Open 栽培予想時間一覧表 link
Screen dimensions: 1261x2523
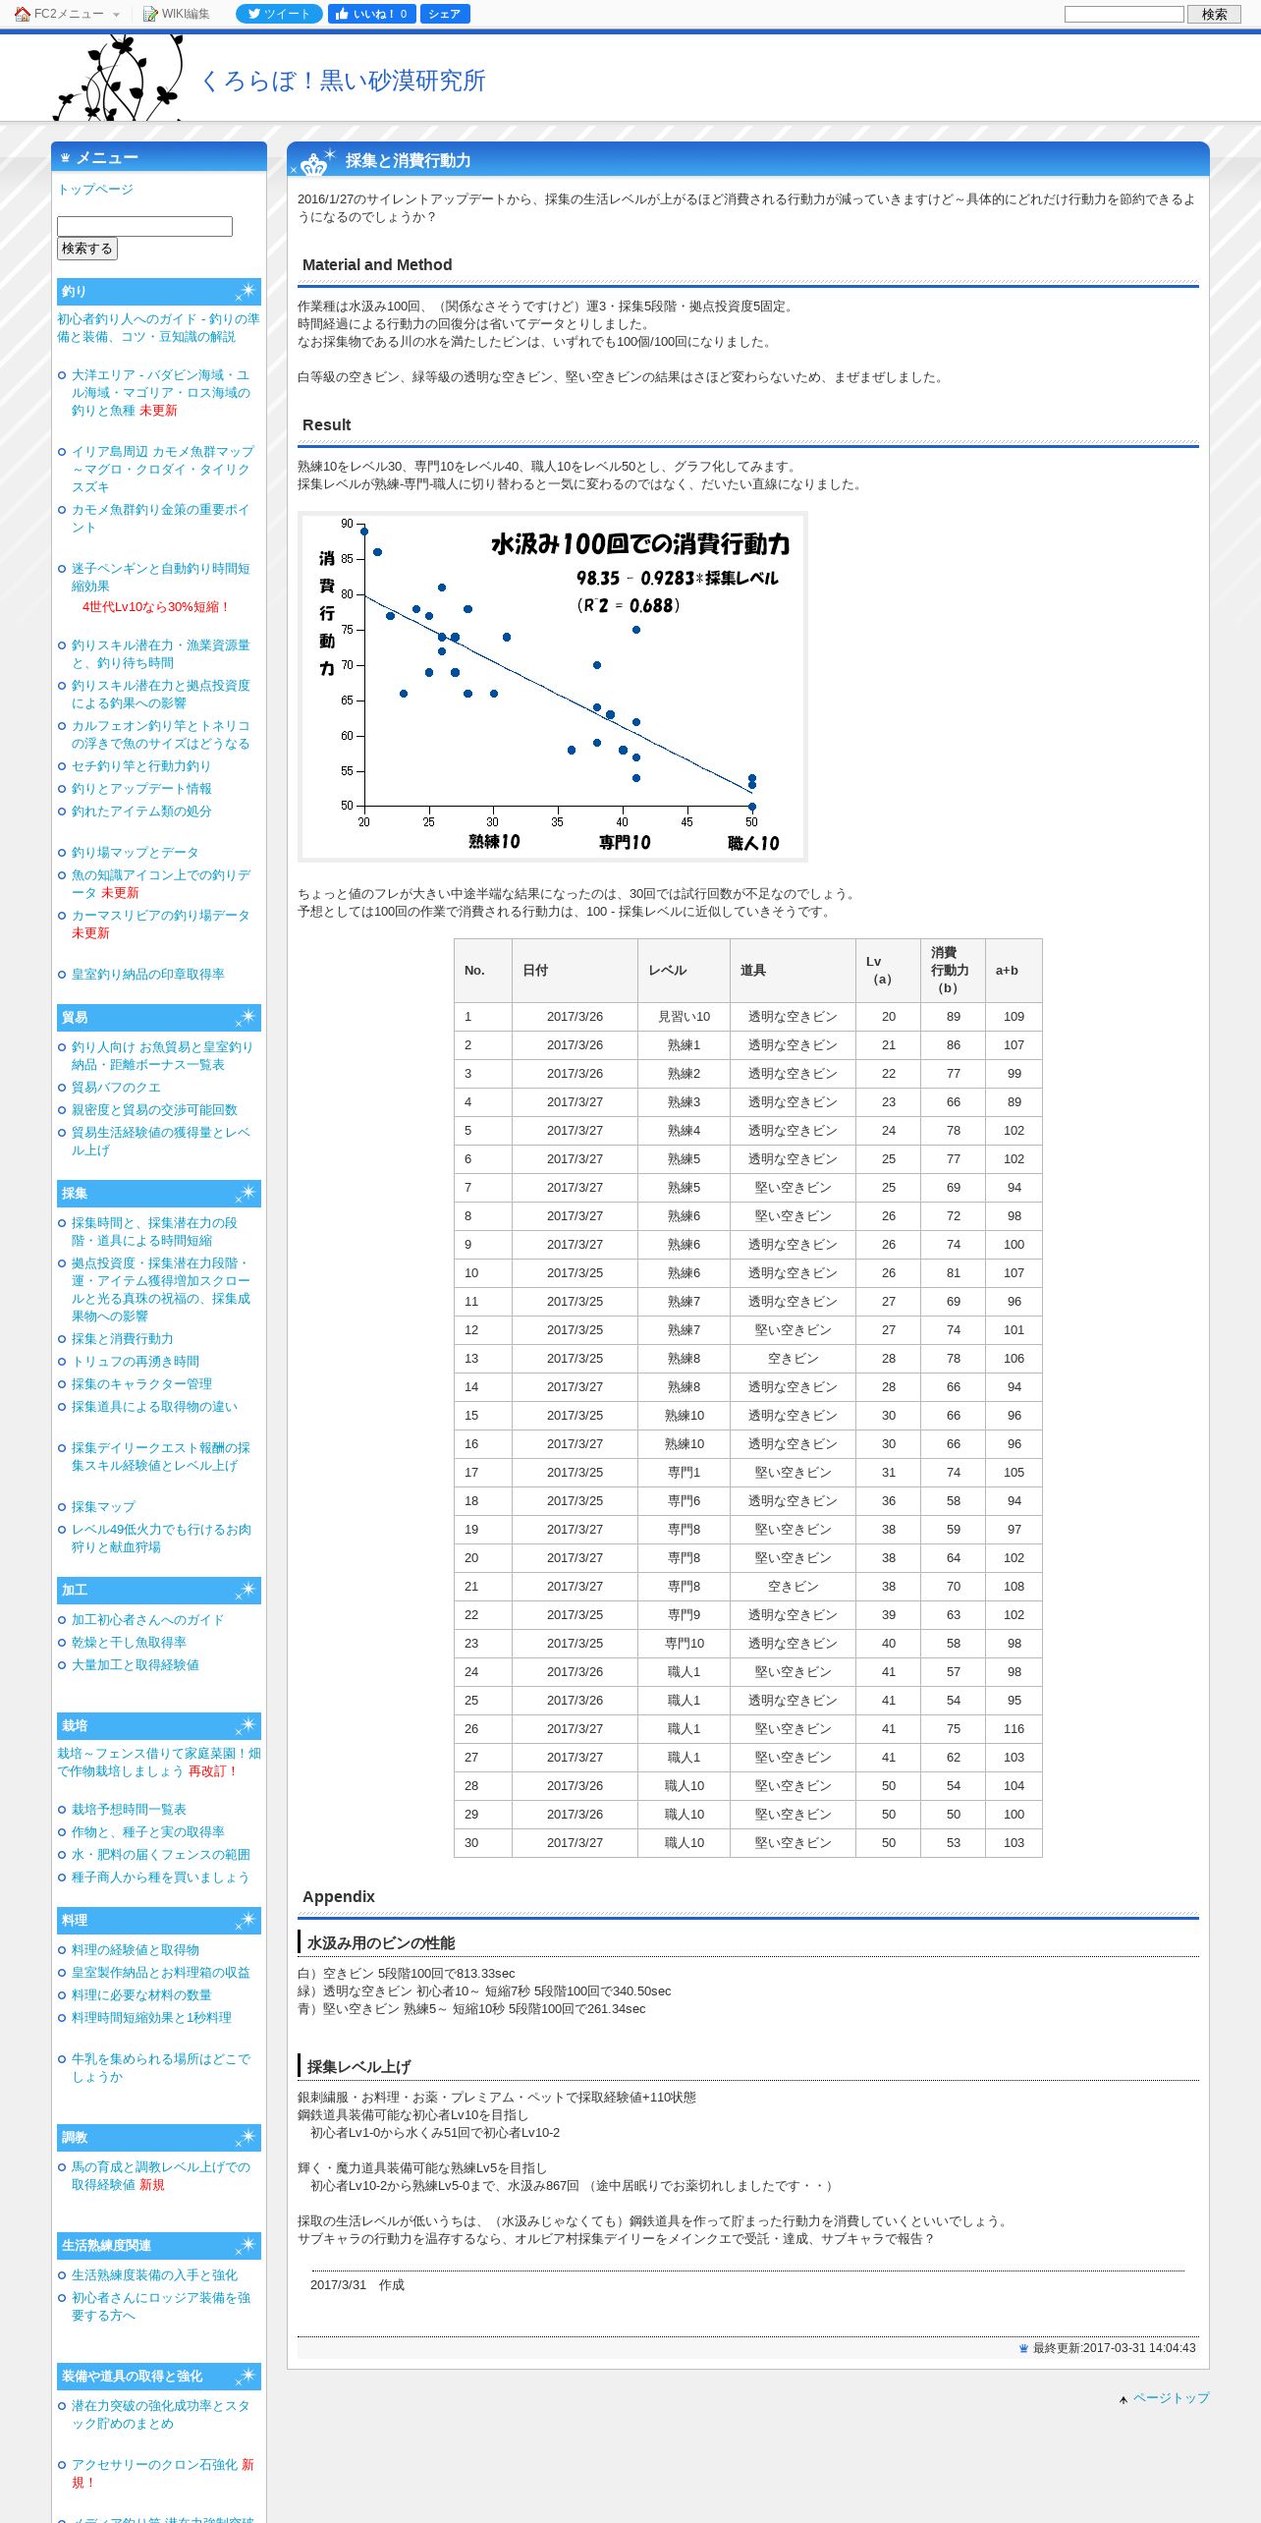[129, 1809]
